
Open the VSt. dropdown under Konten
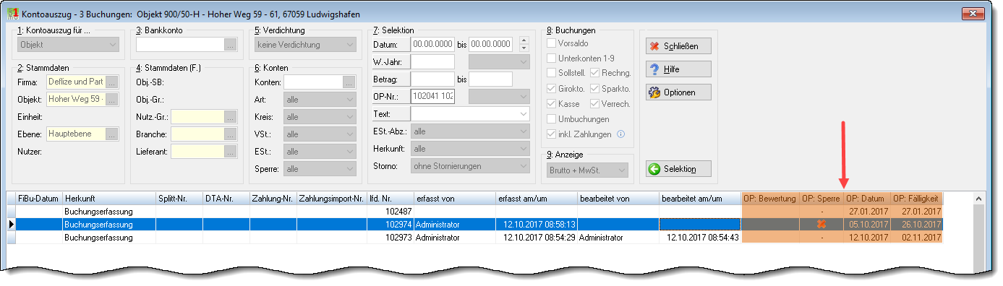[x=320, y=134]
